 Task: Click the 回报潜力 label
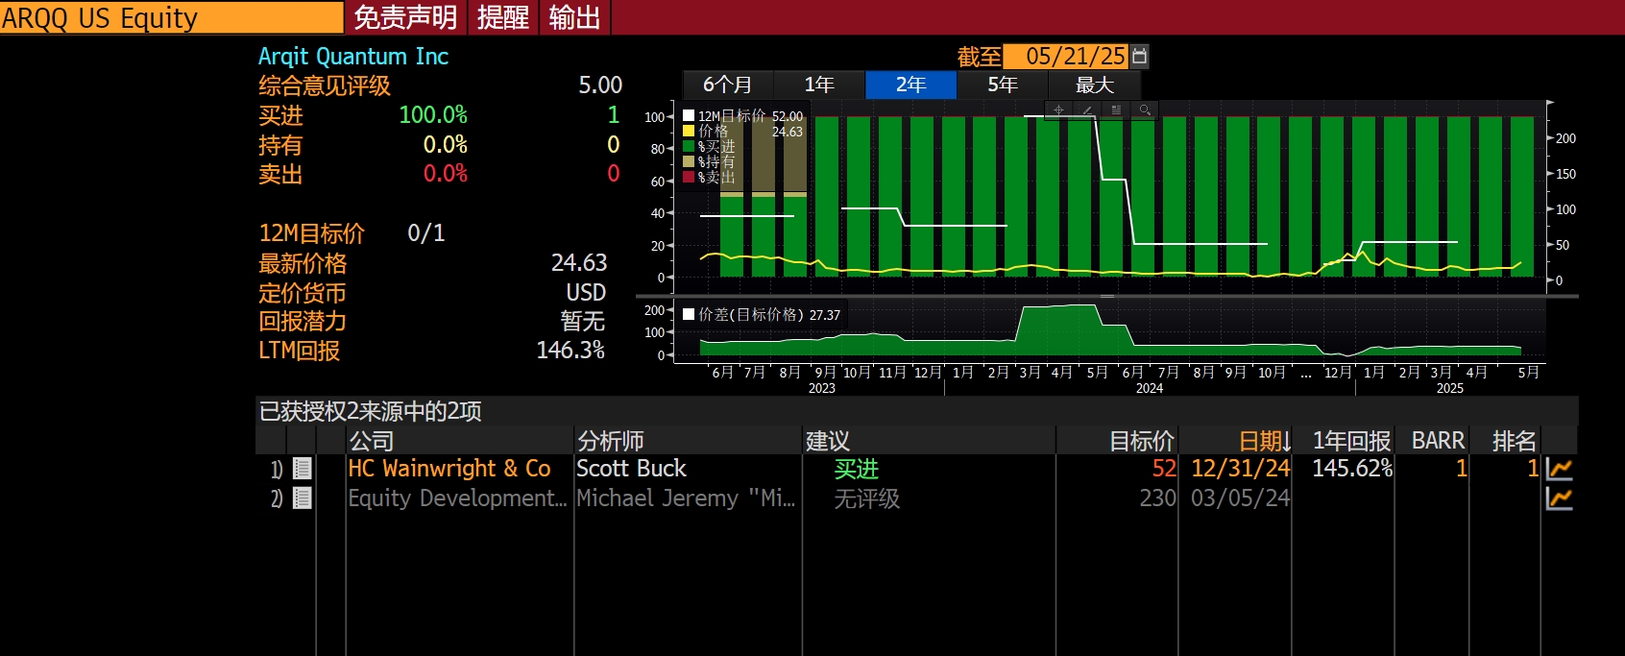pos(303,321)
